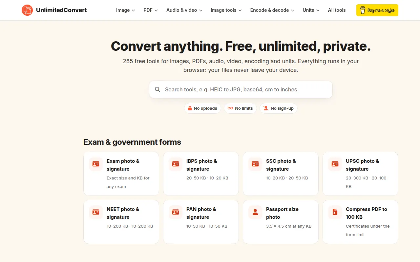Expand the Encode & decode dropdown
Screen dimensions: 420x262
(x=272, y=10)
